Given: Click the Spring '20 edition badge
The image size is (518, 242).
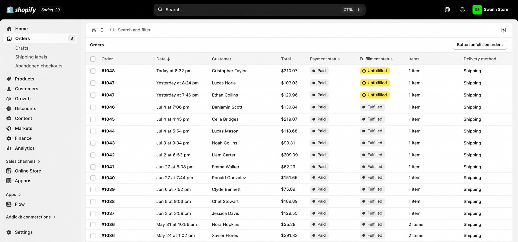Looking at the screenshot, I should coord(51,10).
